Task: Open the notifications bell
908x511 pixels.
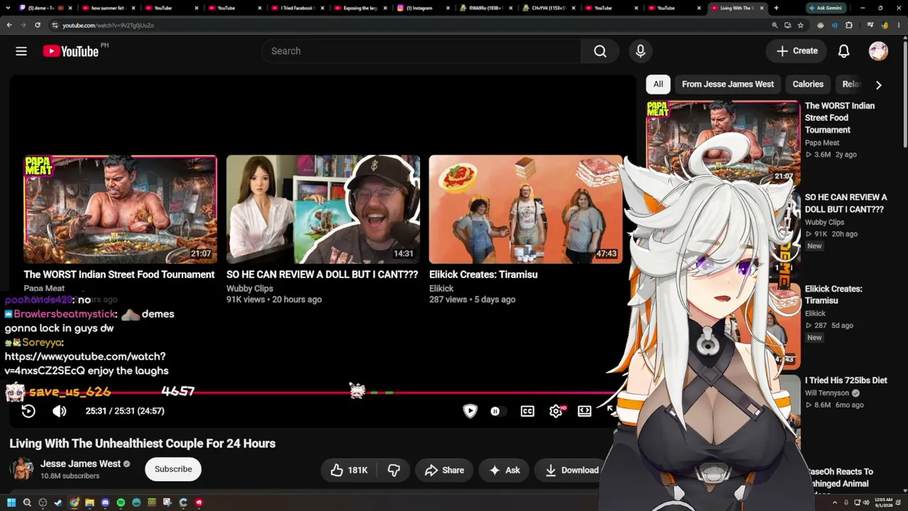Action: (843, 51)
